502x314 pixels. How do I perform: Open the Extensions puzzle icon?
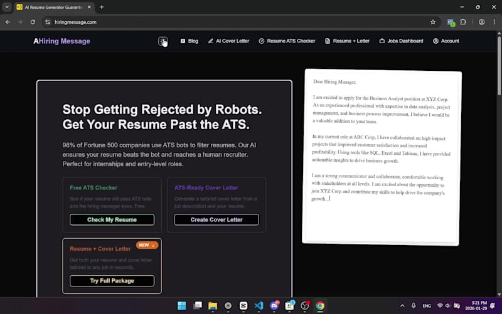[x=463, y=22]
